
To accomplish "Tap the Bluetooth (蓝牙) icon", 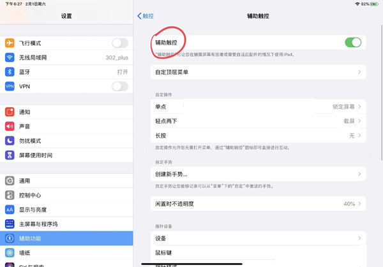I will (x=10, y=72).
